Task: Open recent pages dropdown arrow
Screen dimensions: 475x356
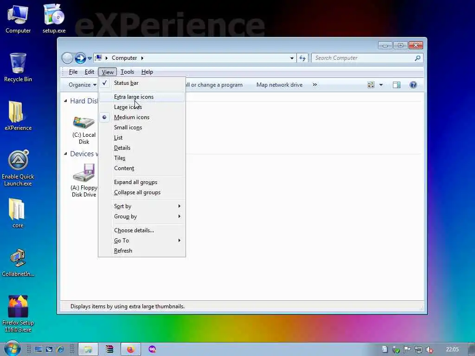Action: pos(90,58)
